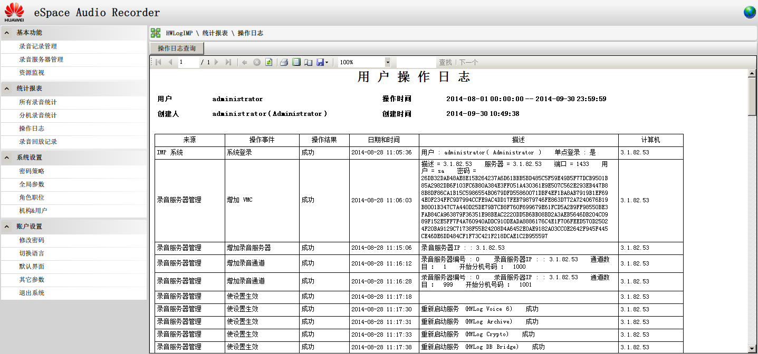Open 录音记录管理 in sidebar
This screenshot has width=758, height=354.
point(38,46)
